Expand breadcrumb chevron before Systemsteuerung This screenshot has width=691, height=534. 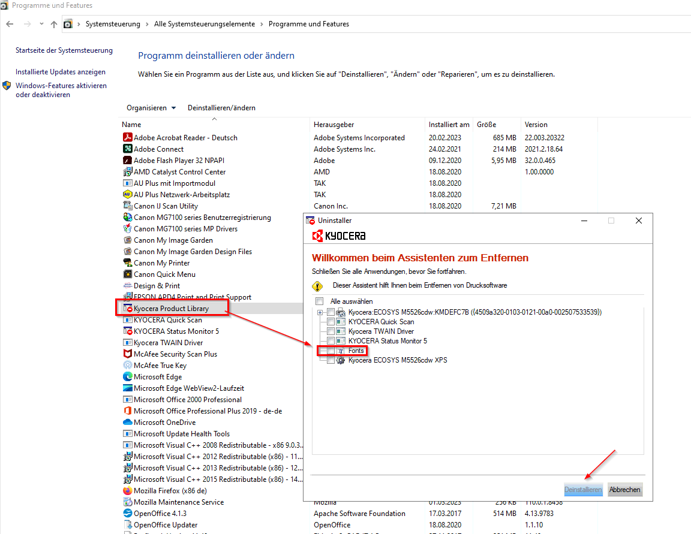(x=79, y=24)
